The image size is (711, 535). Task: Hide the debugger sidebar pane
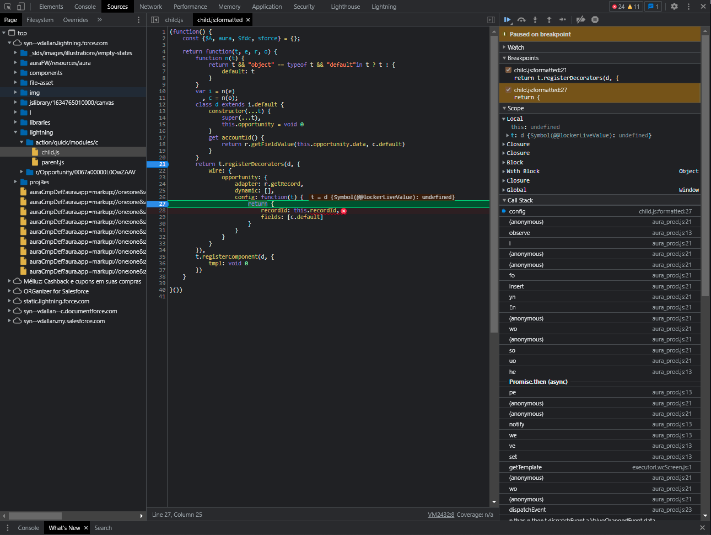(x=491, y=20)
